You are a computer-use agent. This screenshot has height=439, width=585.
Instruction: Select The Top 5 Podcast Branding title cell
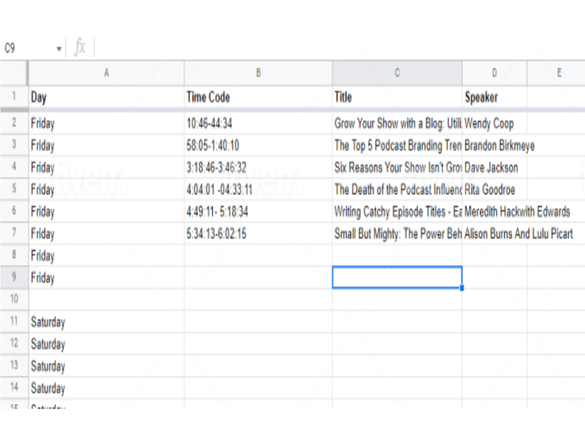tap(397, 145)
